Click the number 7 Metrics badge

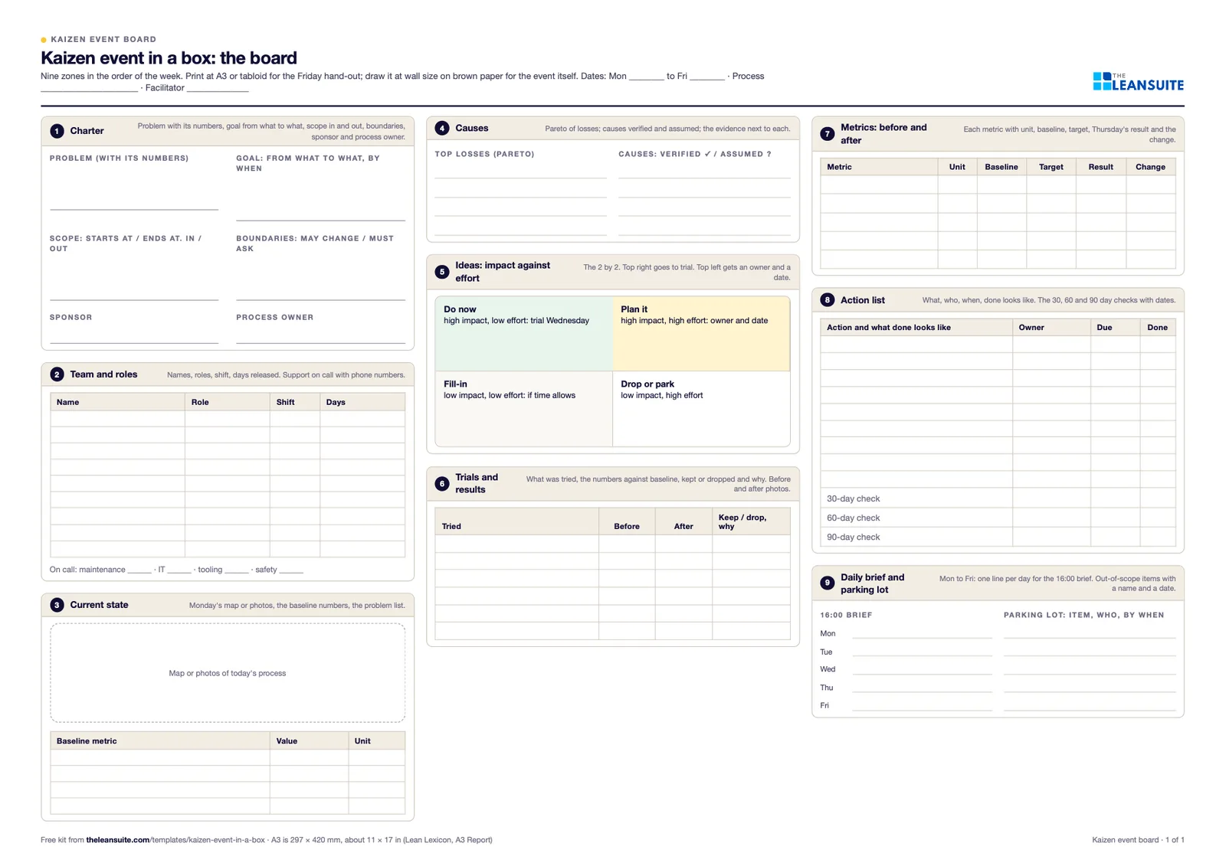click(828, 134)
